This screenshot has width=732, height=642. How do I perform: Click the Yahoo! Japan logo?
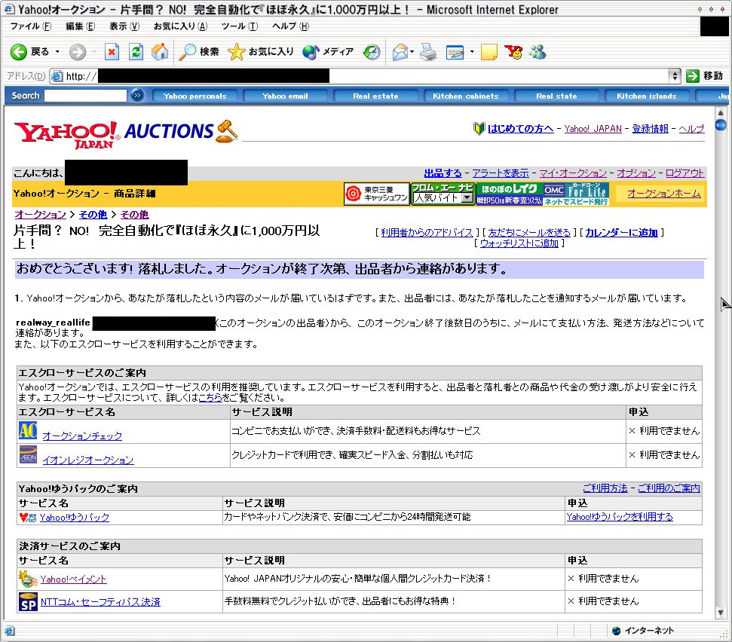tap(67, 134)
